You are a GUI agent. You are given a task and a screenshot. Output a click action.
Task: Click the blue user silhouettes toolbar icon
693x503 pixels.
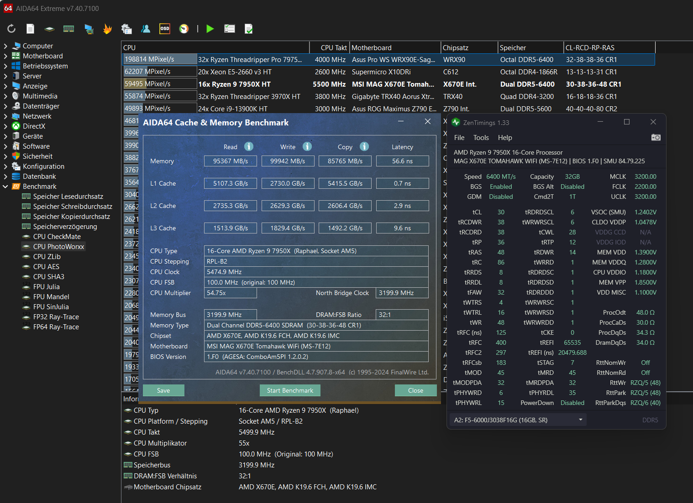click(x=146, y=29)
